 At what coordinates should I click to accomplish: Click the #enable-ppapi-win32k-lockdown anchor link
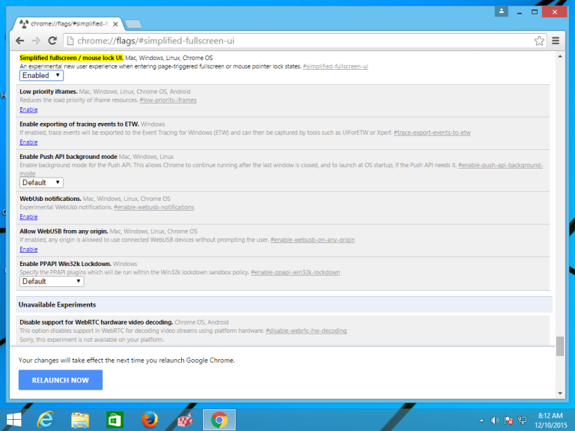coord(295,272)
